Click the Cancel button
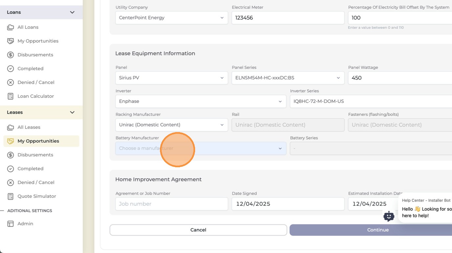The height and width of the screenshot is (253, 452). (198, 230)
